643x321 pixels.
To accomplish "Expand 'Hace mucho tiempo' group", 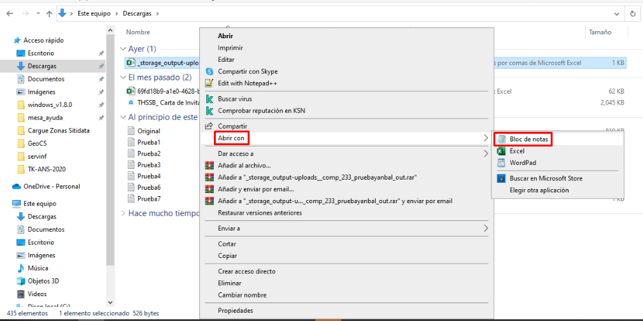I will pyautogui.click(x=124, y=213).
